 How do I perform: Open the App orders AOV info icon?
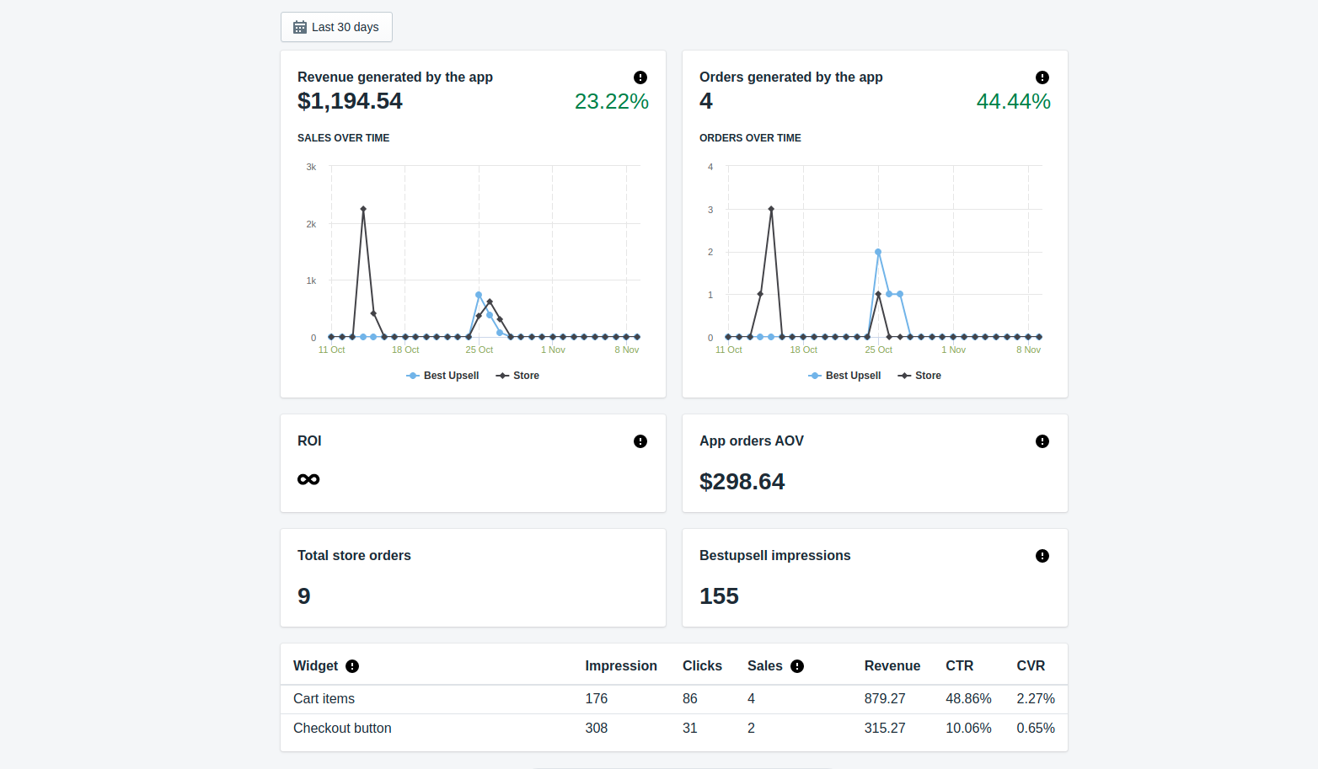pyautogui.click(x=1042, y=441)
